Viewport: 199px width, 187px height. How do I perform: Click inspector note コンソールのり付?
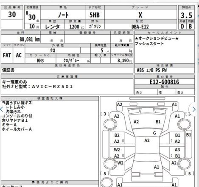(17, 116)
